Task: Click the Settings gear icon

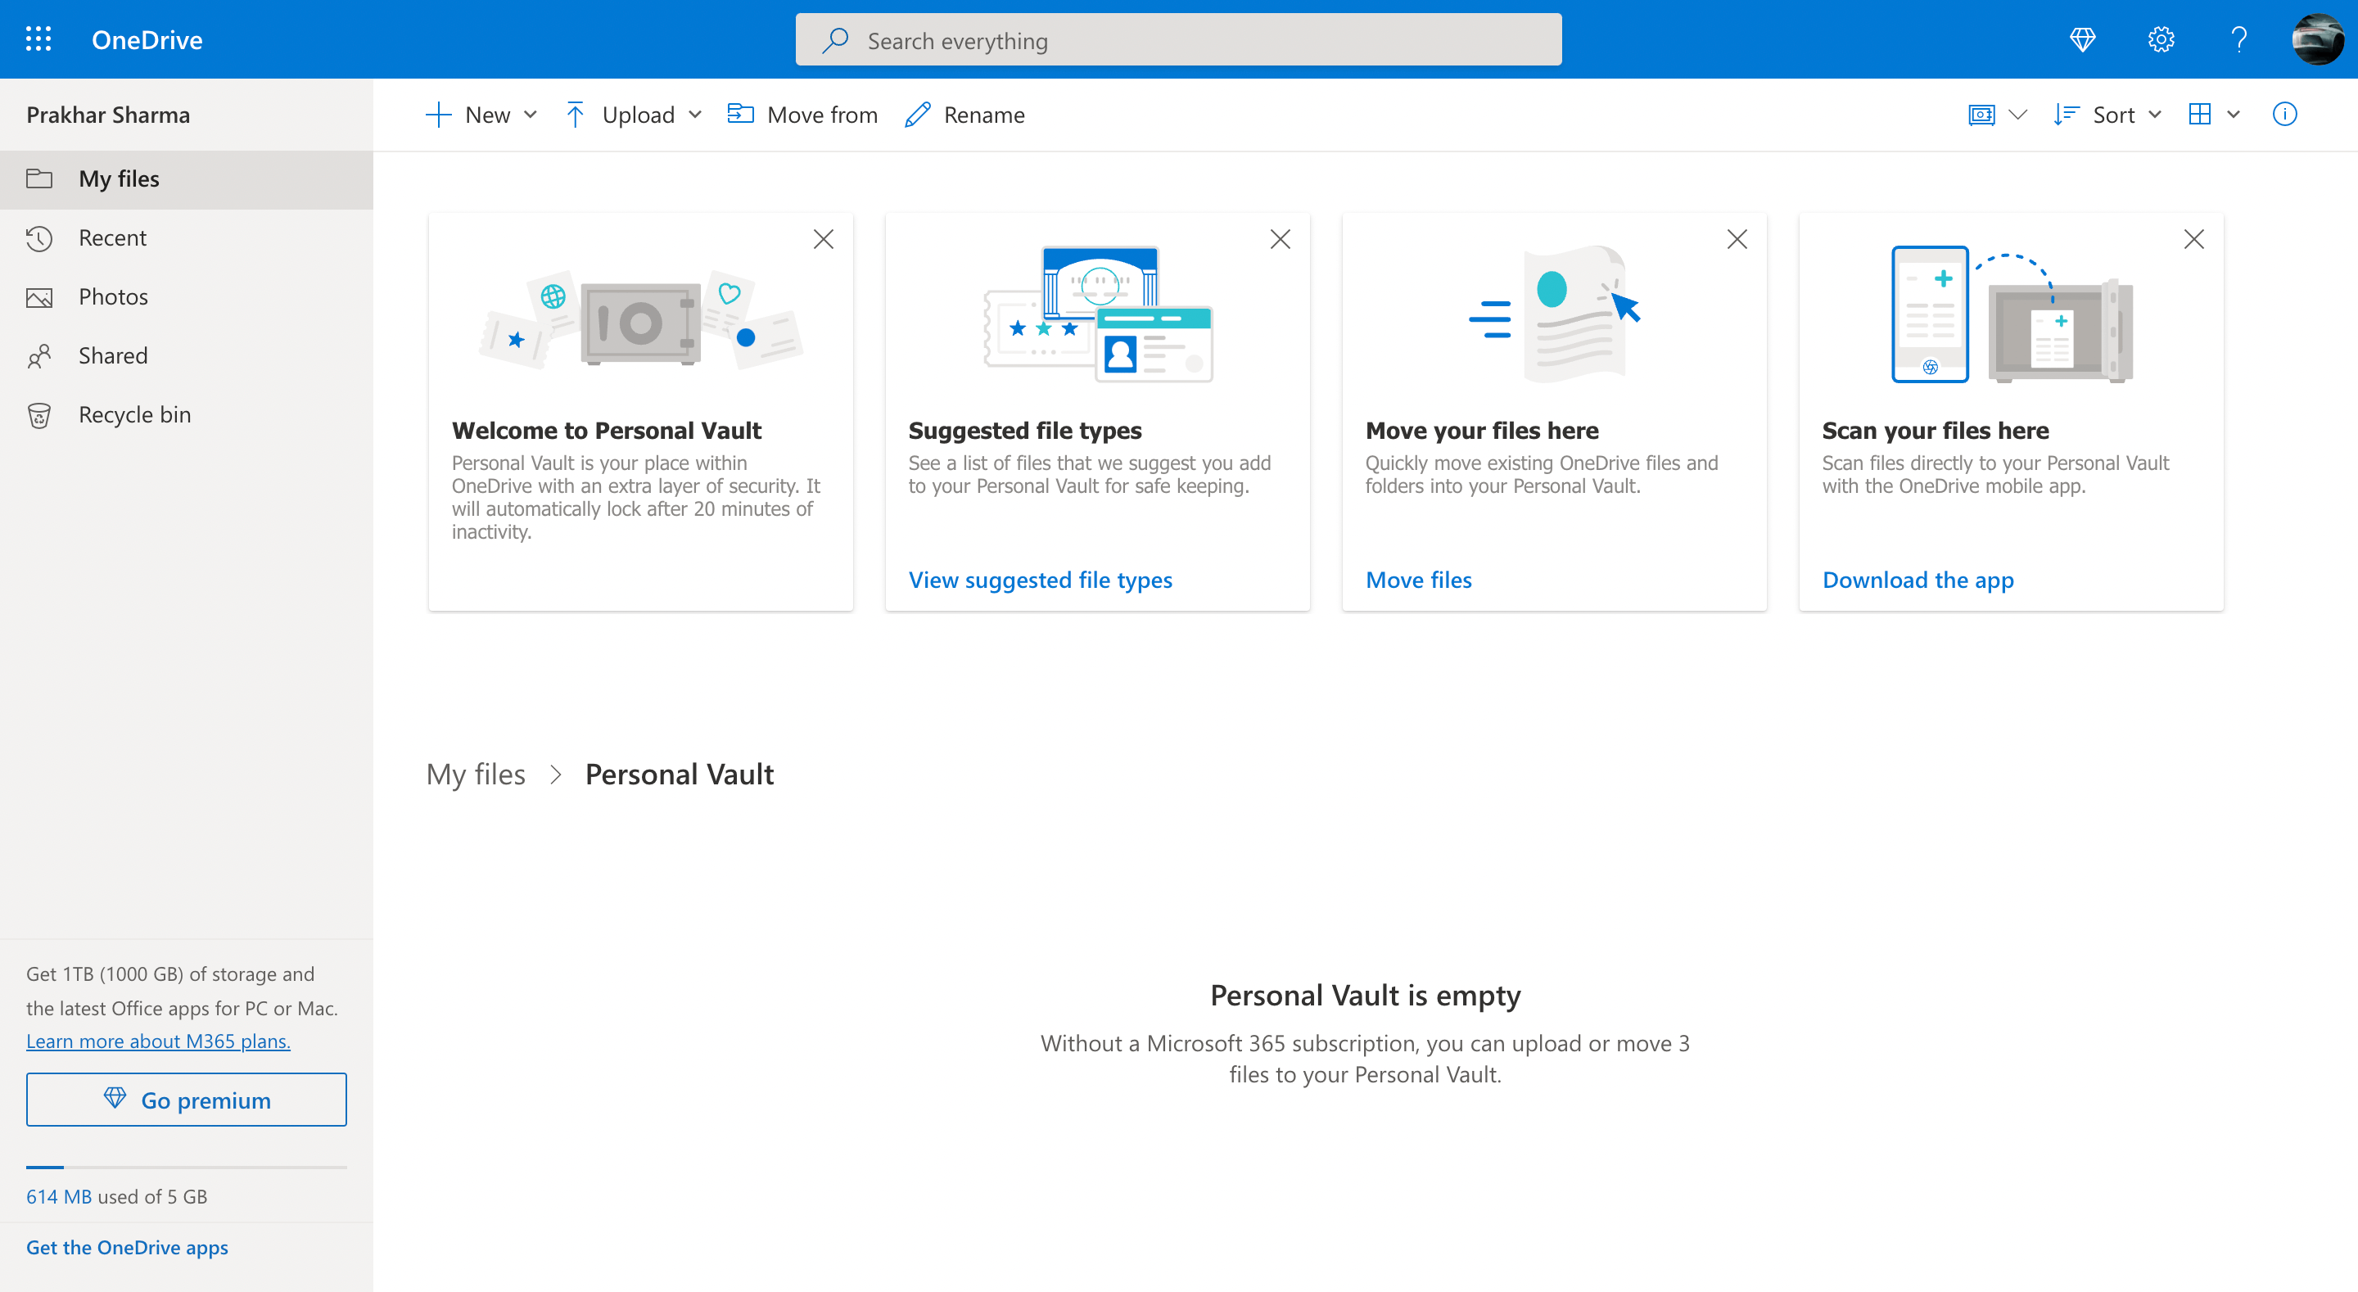Action: (2161, 38)
